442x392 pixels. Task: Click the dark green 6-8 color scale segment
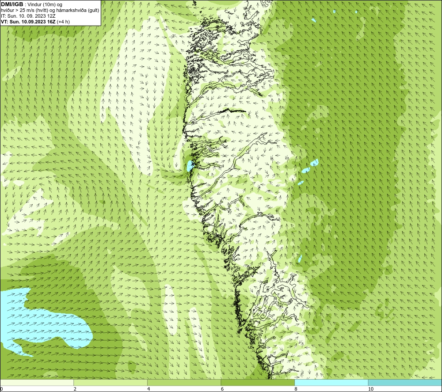(258, 383)
